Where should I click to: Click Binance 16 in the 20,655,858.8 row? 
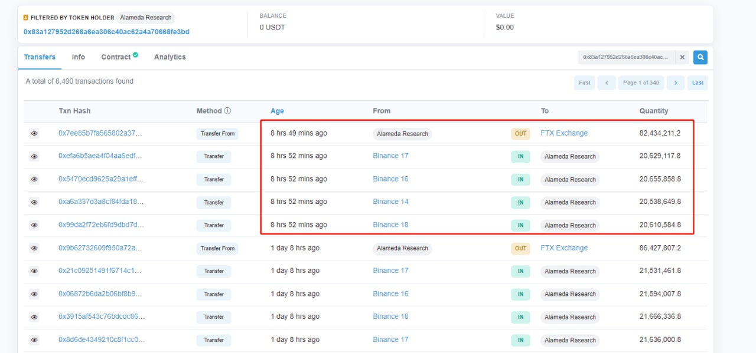tap(390, 179)
